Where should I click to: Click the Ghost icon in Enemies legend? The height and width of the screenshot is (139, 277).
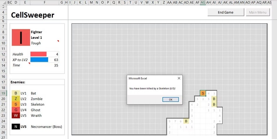pyautogui.click(x=16, y=110)
